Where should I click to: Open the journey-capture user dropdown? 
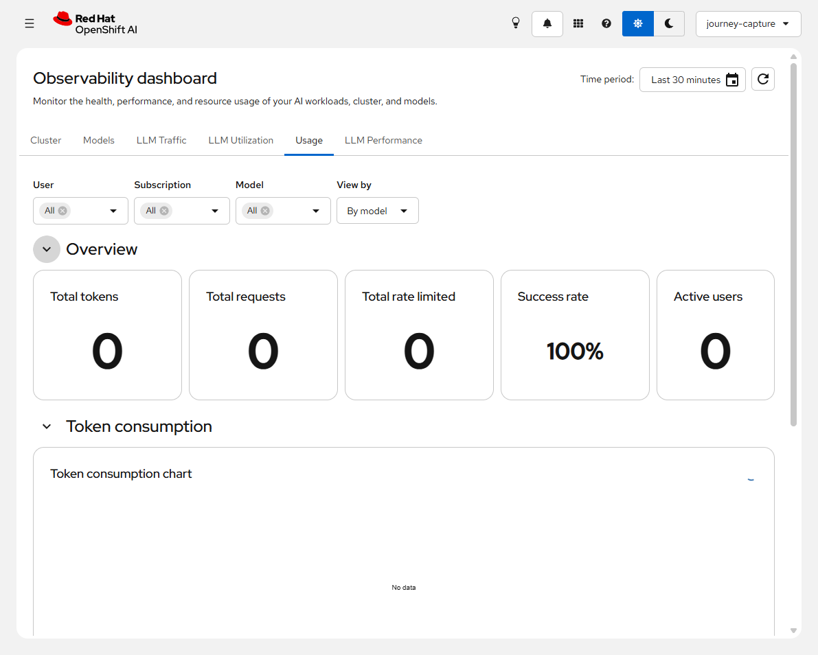coord(748,24)
